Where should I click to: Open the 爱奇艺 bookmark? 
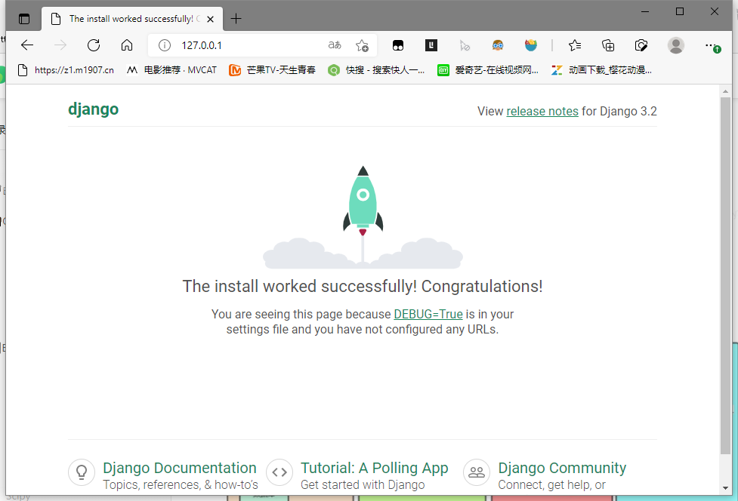[x=488, y=70]
